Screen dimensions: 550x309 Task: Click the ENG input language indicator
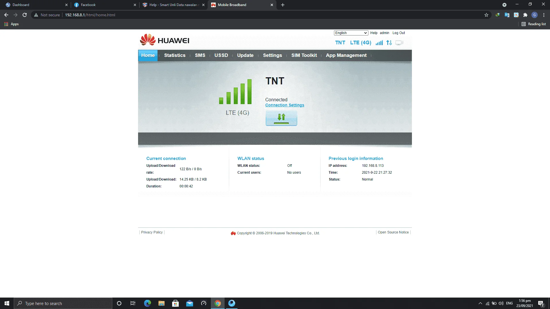pos(509,303)
